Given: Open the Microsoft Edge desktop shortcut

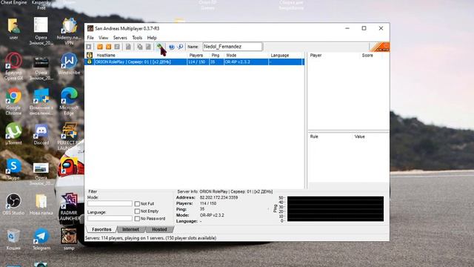Looking at the screenshot, I should 69,102.
